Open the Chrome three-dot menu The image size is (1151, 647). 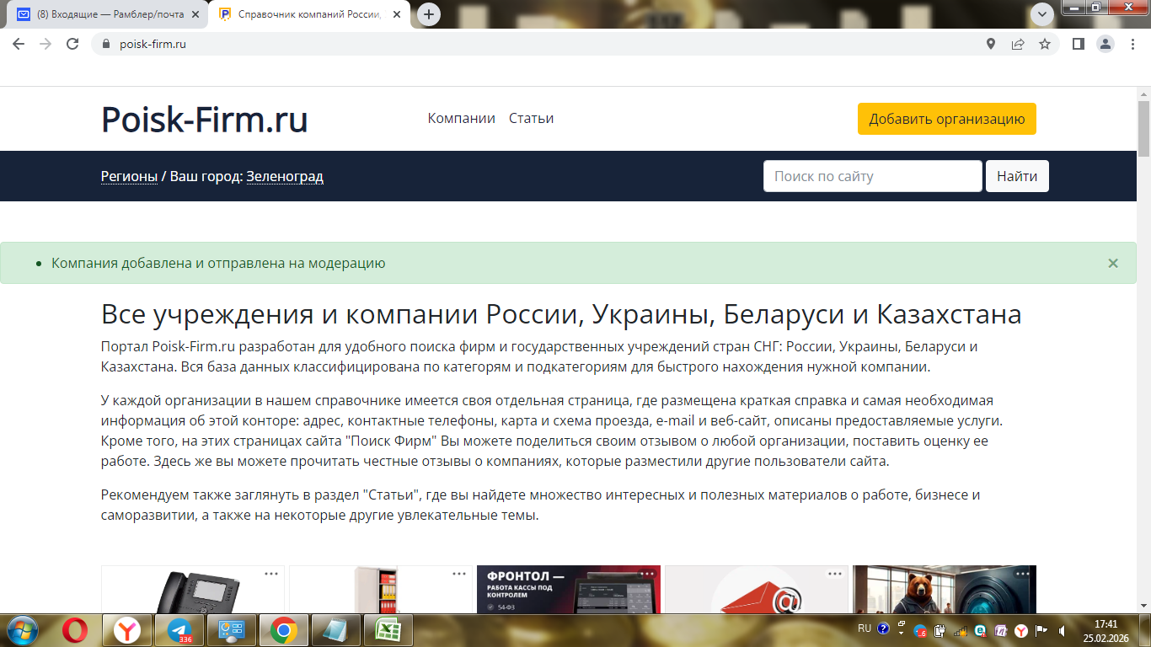[1132, 44]
